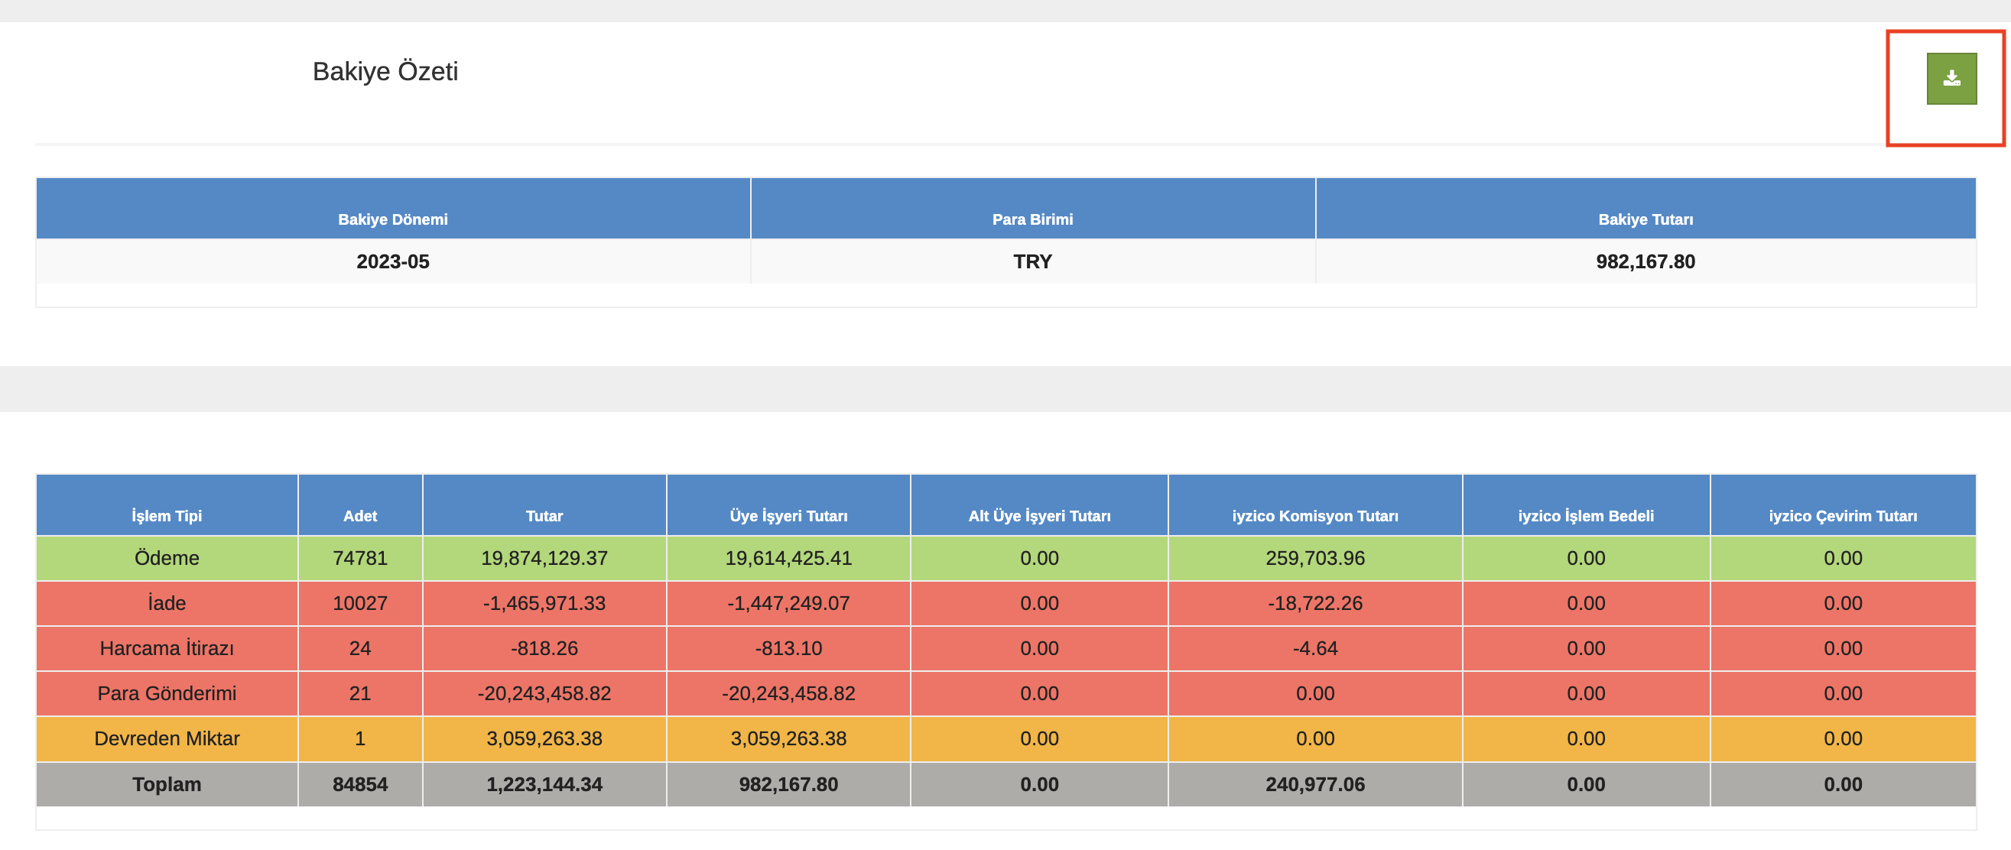The image size is (2011, 850).
Task: Click the Para Birimi column header
Action: pyautogui.click(x=1031, y=219)
